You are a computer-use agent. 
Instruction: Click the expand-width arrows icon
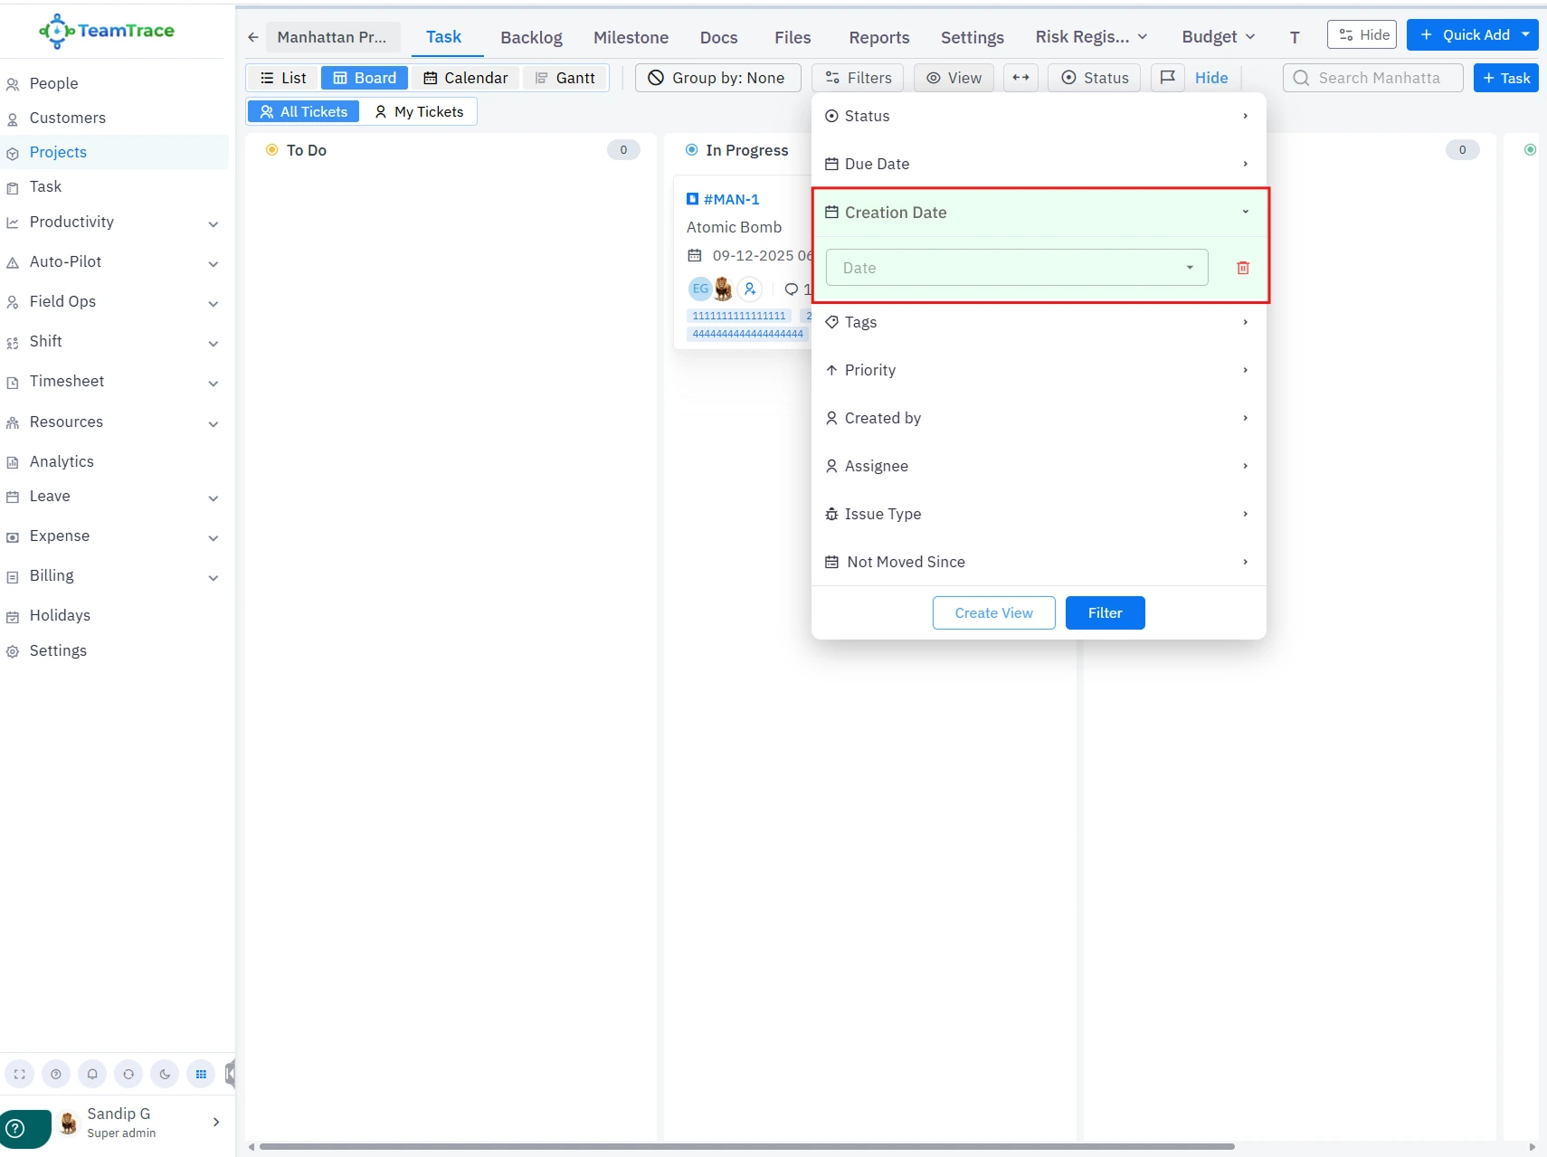click(x=1020, y=78)
